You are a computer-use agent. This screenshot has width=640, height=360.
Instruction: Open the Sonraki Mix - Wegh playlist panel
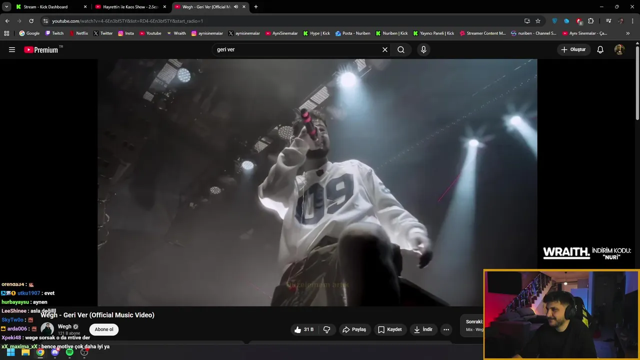coord(472,325)
